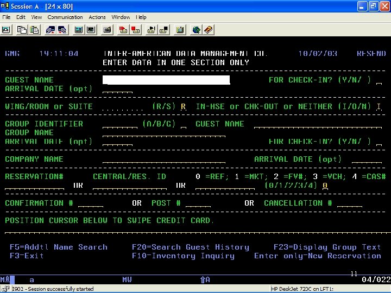Click the ARRIVAL DATE field under GUEST NAME
The height and width of the screenshot is (293, 391).
(117, 89)
